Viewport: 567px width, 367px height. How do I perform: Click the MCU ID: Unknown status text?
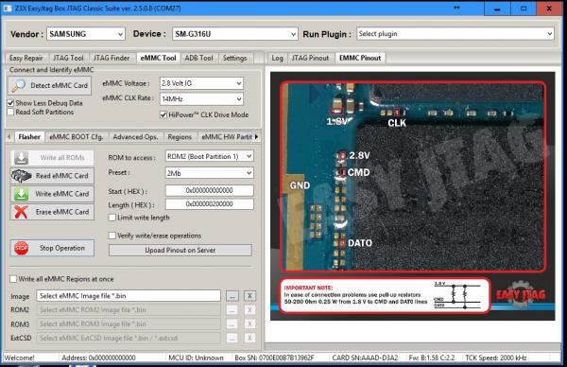[196, 358]
